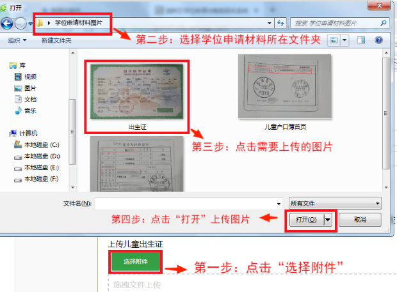Click the 取消 button
The image size is (397, 292).
pyautogui.click(x=360, y=219)
